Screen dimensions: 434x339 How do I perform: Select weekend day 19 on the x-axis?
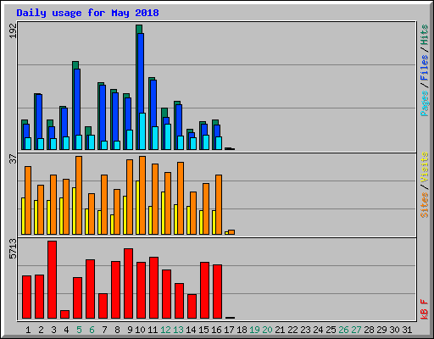coord(254,330)
